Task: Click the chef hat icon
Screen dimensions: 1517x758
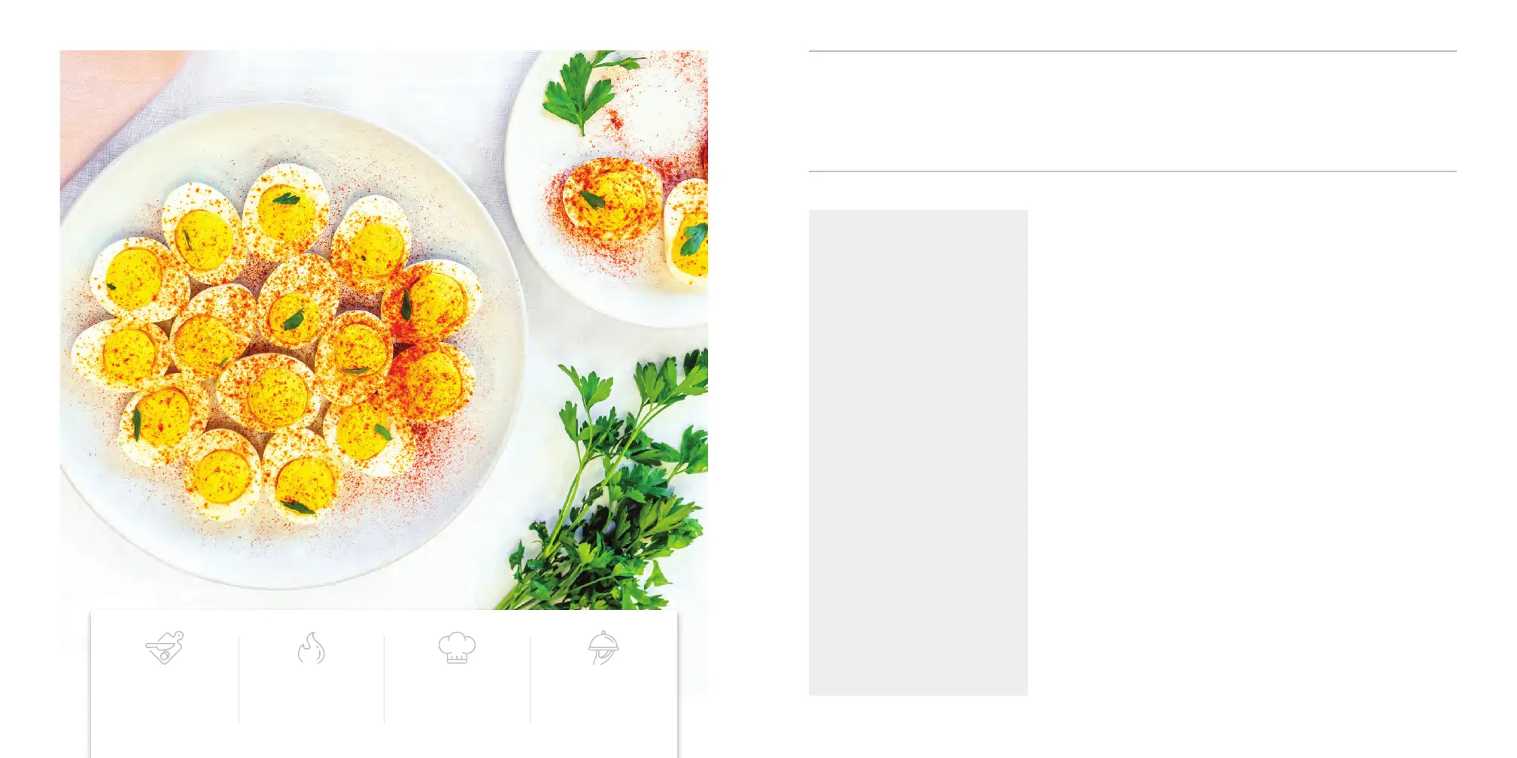Action: click(457, 647)
